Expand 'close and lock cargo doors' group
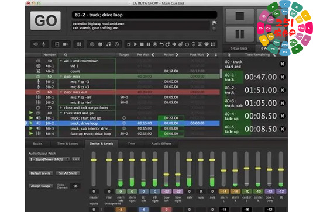313x212 pixels. 61,108
